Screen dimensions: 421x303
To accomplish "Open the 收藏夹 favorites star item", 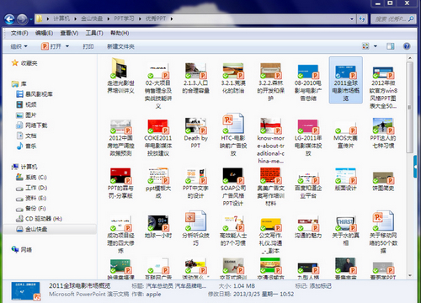I will [x=24, y=63].
